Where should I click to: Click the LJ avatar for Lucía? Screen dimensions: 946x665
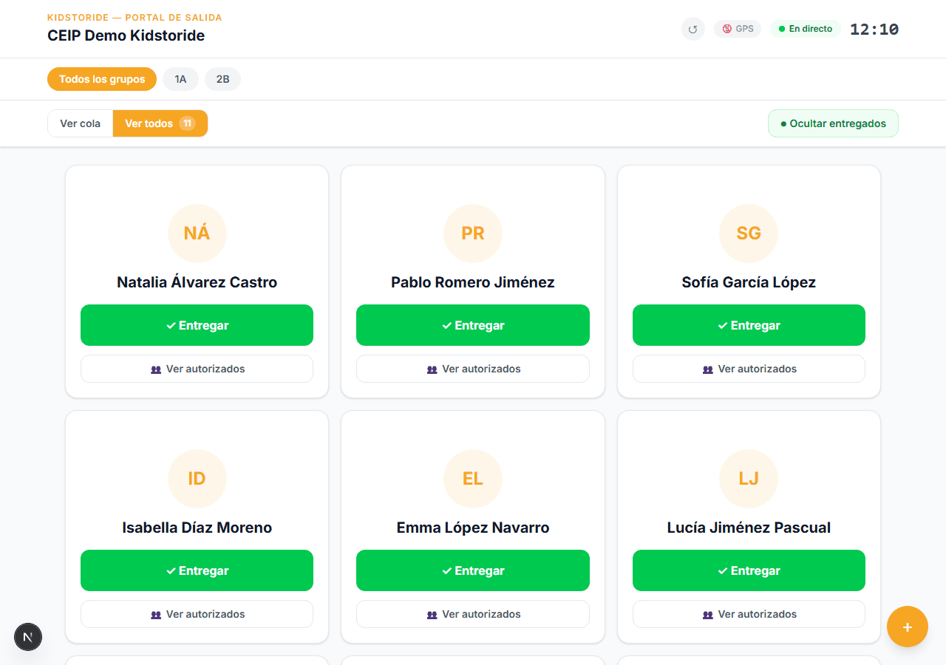749,479
